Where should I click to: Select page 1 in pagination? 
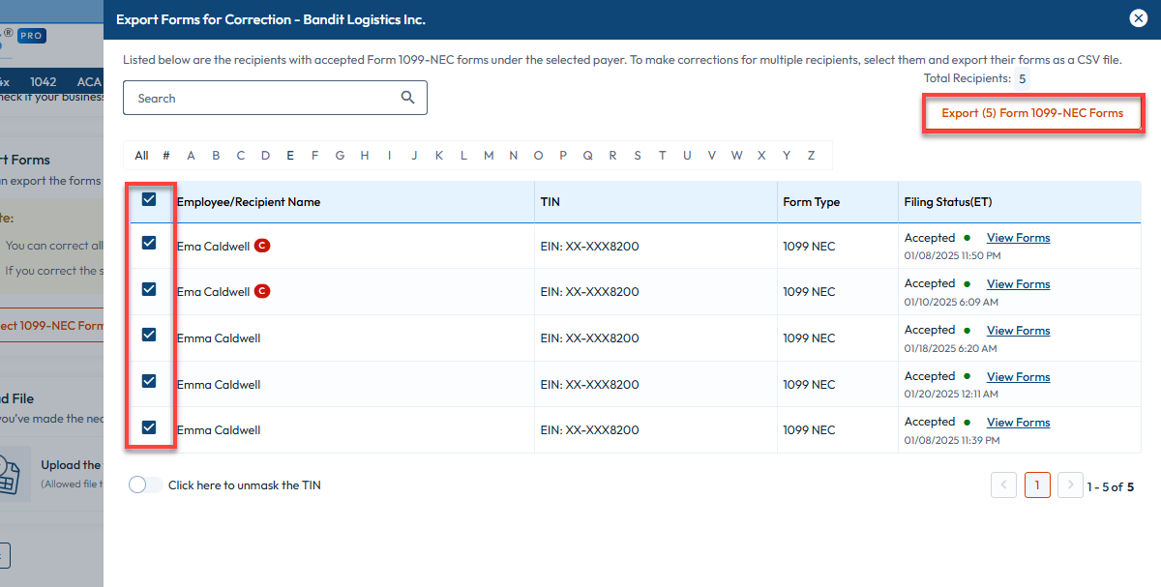(x=1036, y=485)
